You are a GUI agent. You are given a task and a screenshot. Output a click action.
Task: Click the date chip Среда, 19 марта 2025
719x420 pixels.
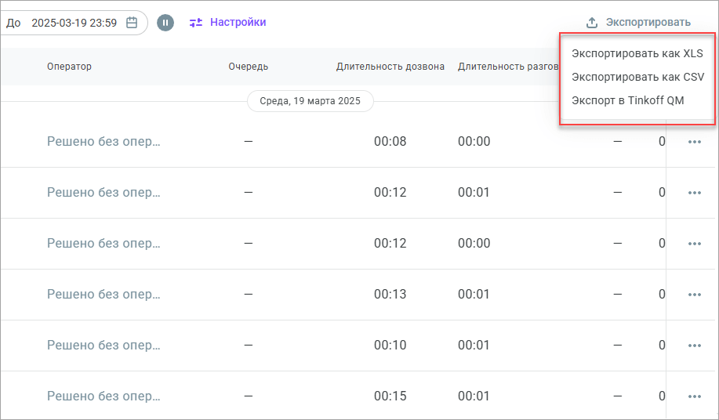[x=310, y=101]
